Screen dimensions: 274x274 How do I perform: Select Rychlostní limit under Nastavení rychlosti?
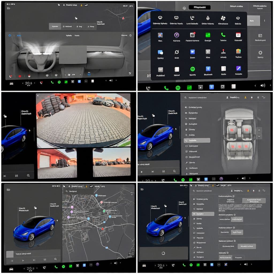click(x=228, y=246)
